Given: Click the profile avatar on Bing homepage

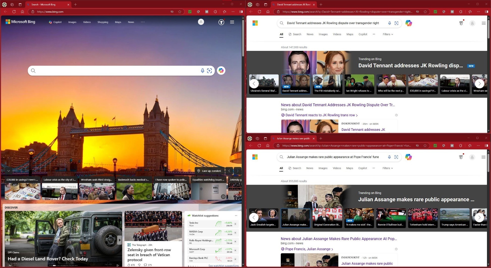Looking at the screenshot, I should [201, 22].
